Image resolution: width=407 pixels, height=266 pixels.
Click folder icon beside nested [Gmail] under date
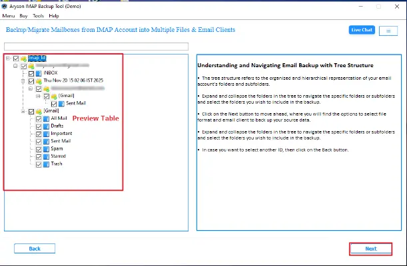tap(54, 96)
